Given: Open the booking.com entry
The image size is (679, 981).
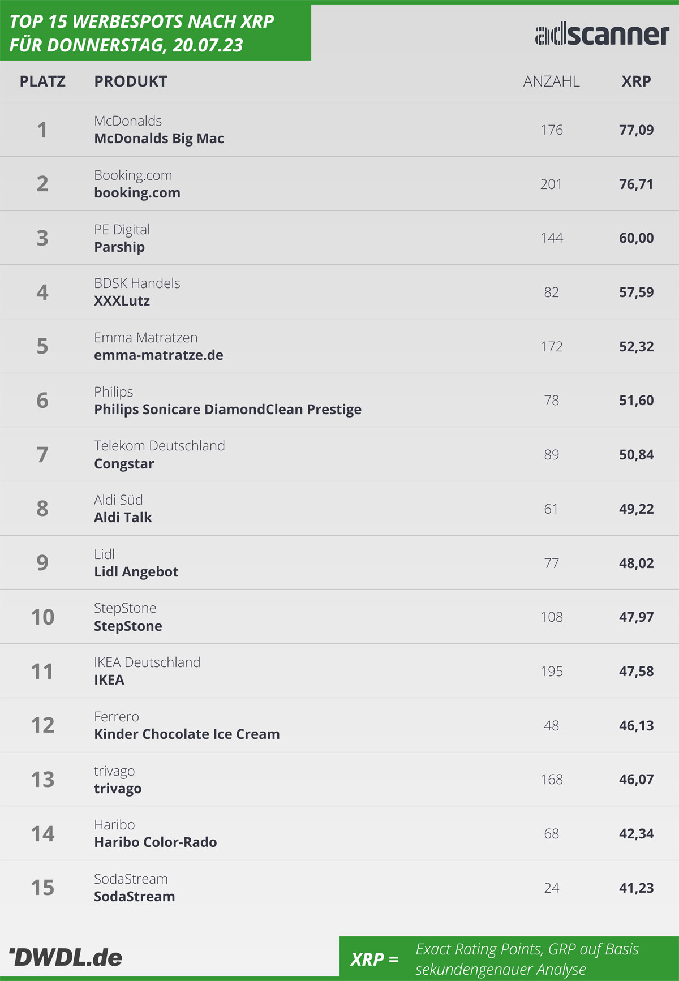Looking at the screenshot, I should coord(137,193).
